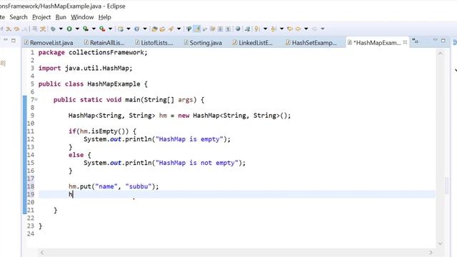This screenshot has height=257, width=457.
Task: Maximize the editor area
Action: coord(443,41)
